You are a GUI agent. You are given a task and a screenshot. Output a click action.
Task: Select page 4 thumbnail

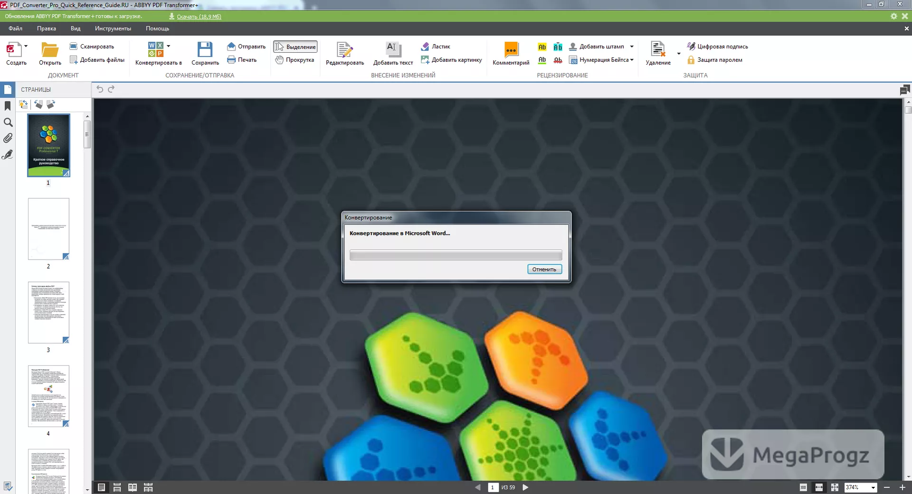(x=48, y=396)
